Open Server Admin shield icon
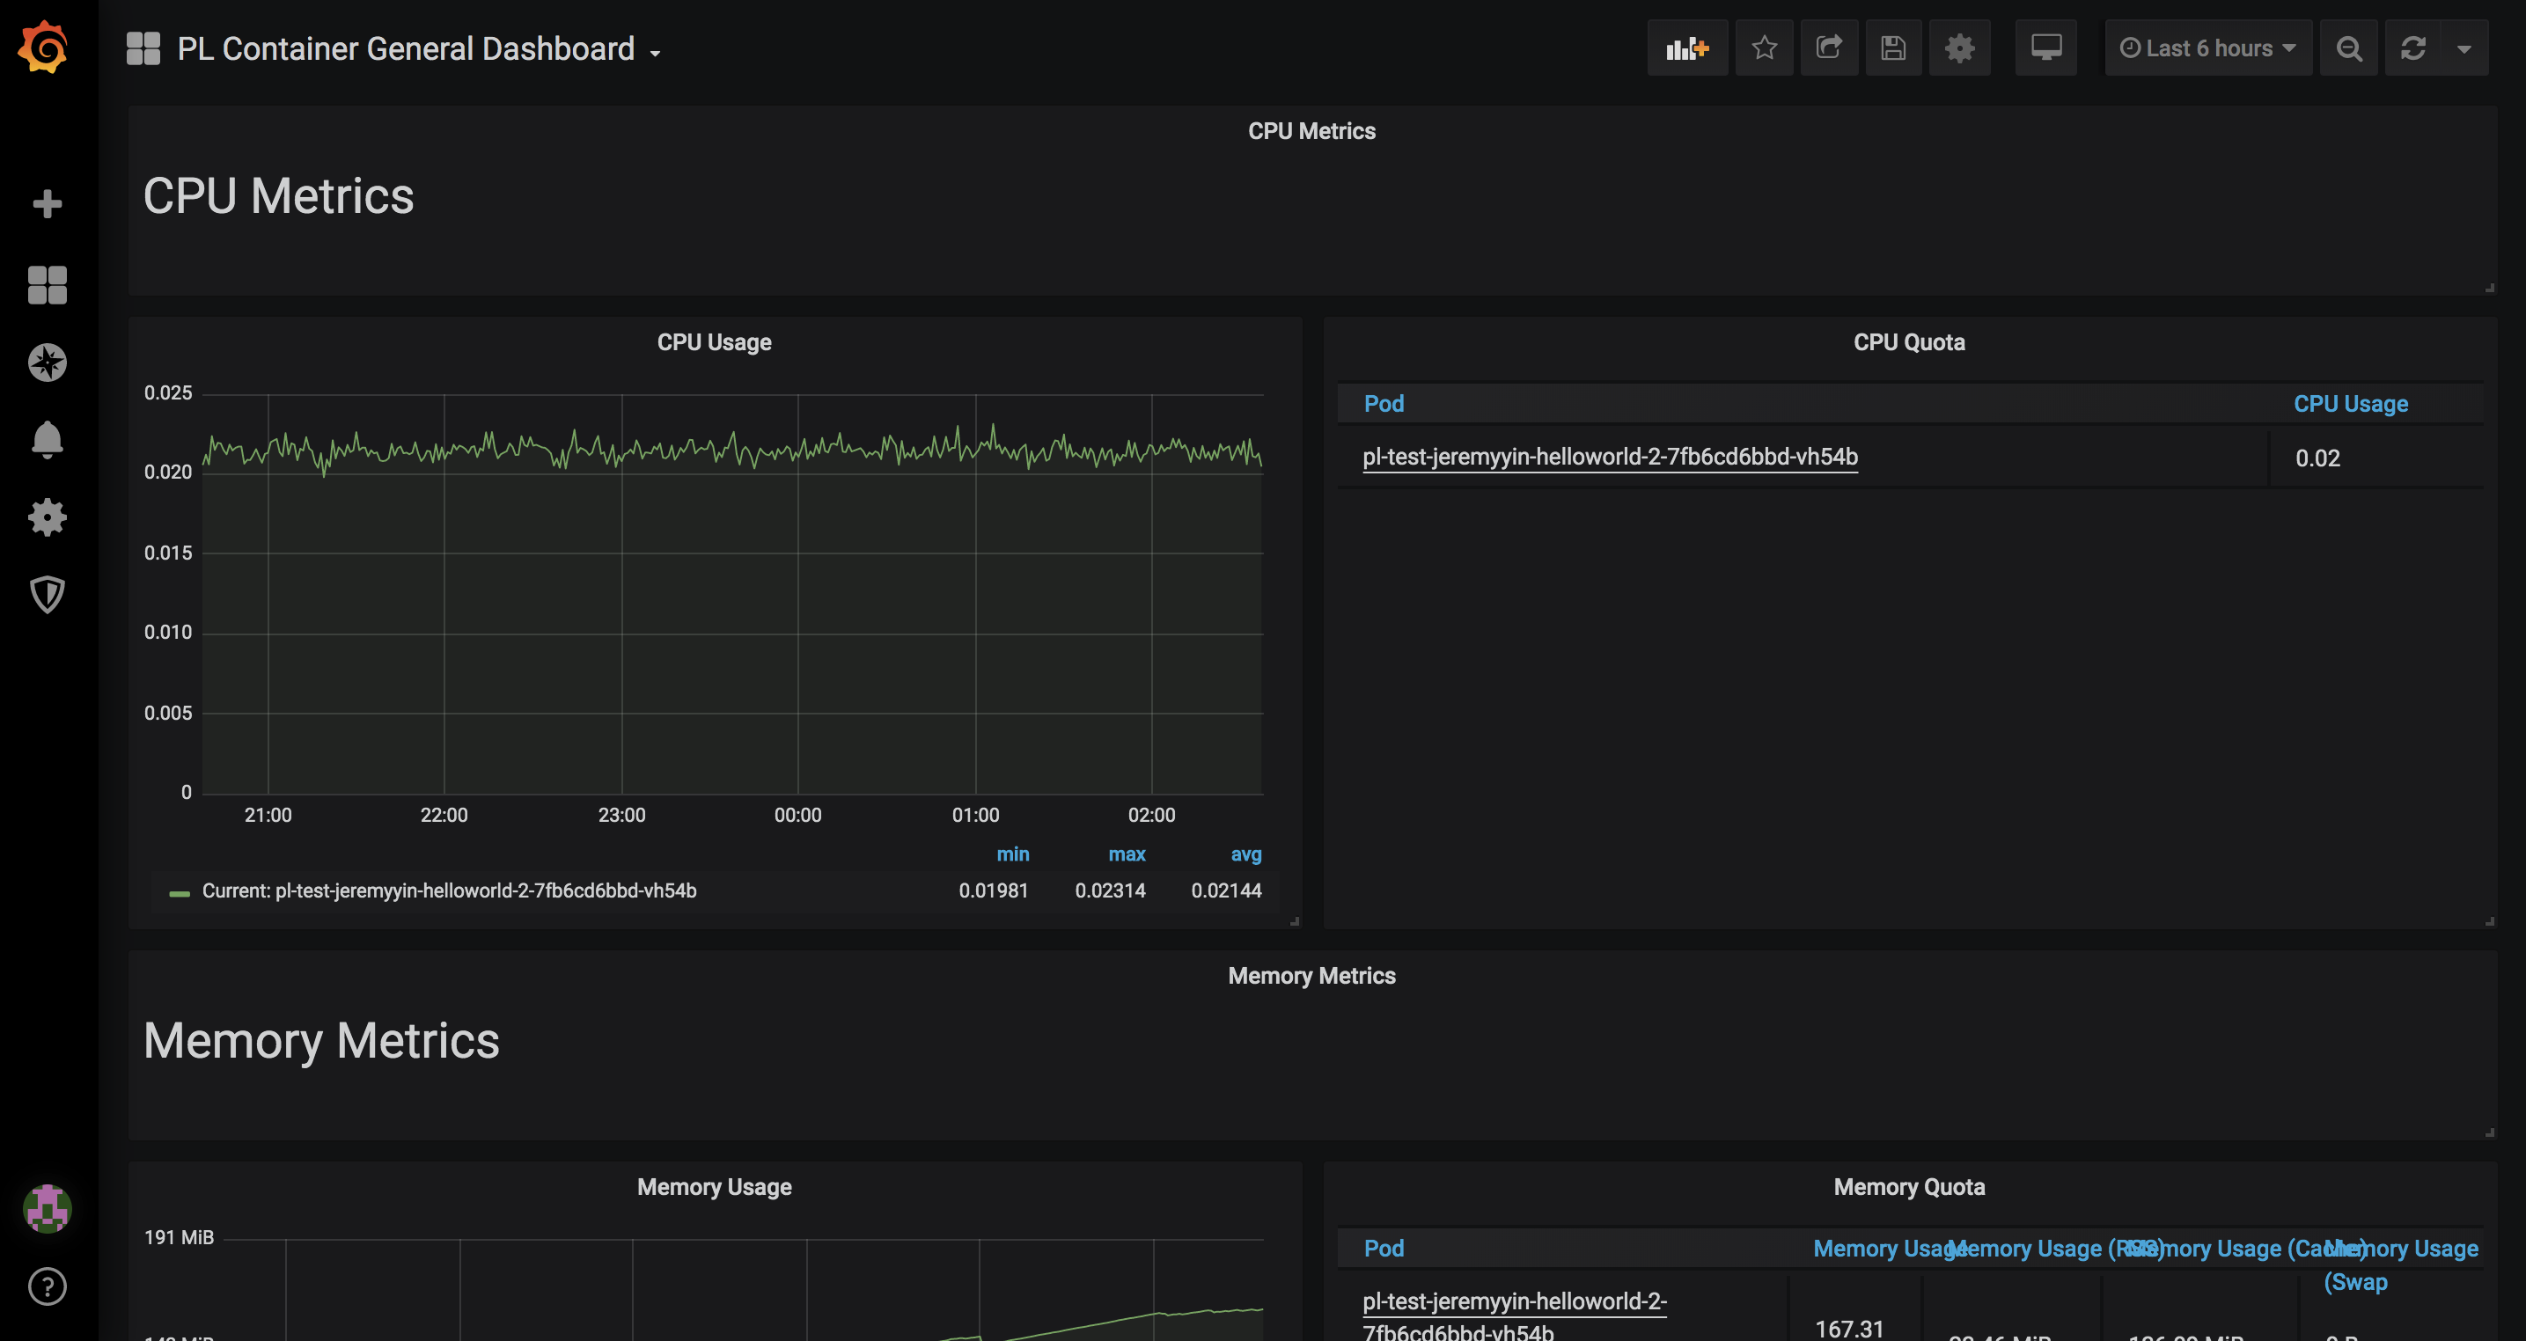 47,594
